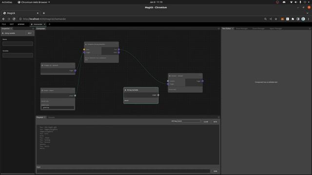
Task: Open a new browser tab
Action: coord(44,13)
